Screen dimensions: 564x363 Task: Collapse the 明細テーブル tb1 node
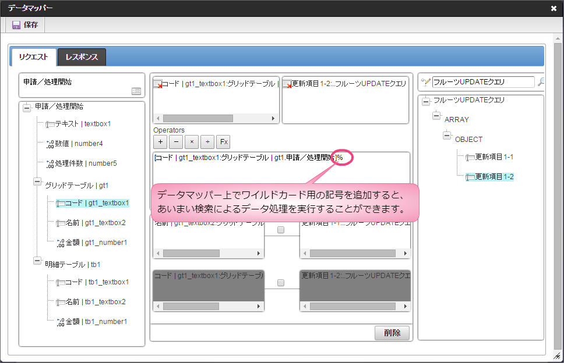pyautogui.click(x=37, y=261)
